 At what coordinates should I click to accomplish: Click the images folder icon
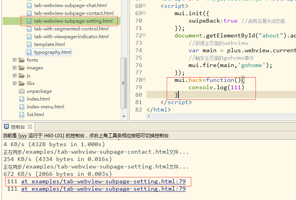point(22,68)
